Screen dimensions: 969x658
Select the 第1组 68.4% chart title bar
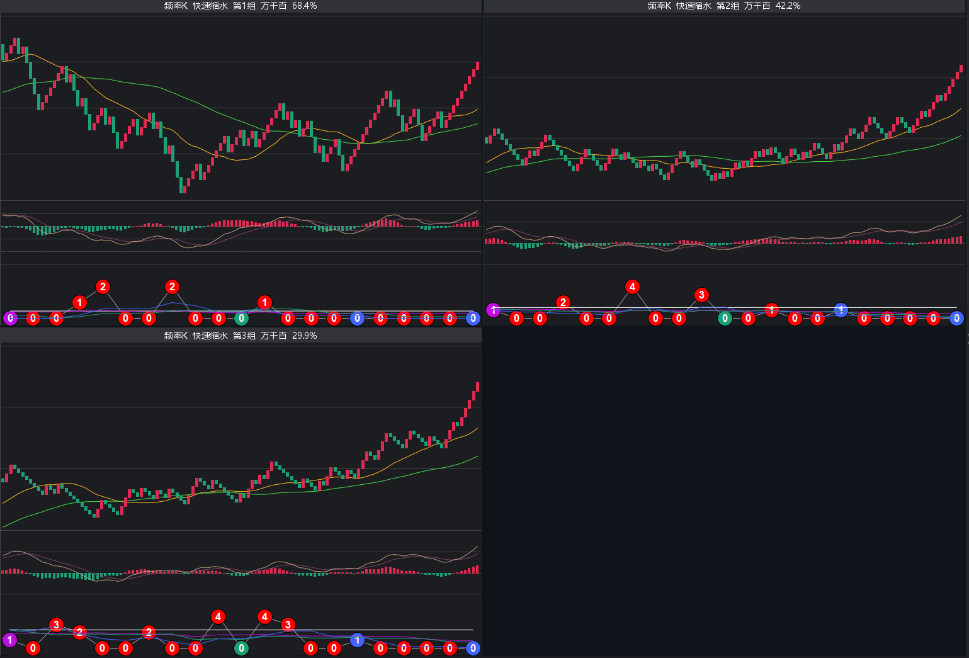[x=241, y=6]
